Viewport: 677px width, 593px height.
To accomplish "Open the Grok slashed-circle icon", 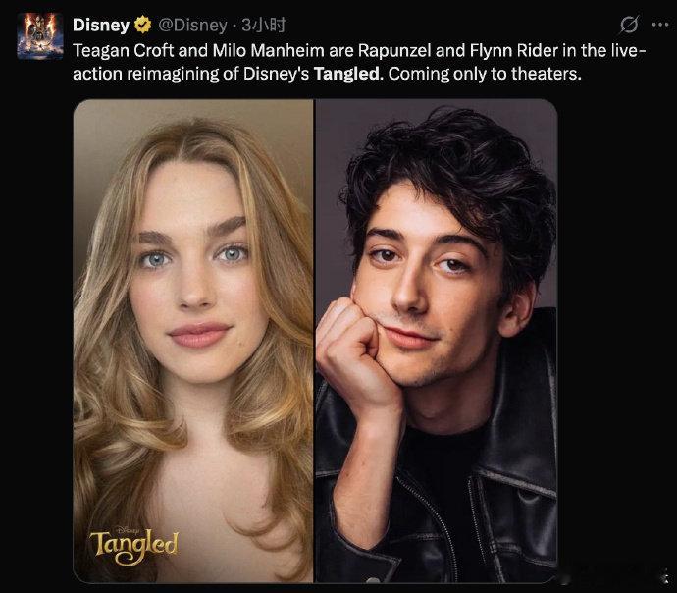I will click(x=629, y=25).
